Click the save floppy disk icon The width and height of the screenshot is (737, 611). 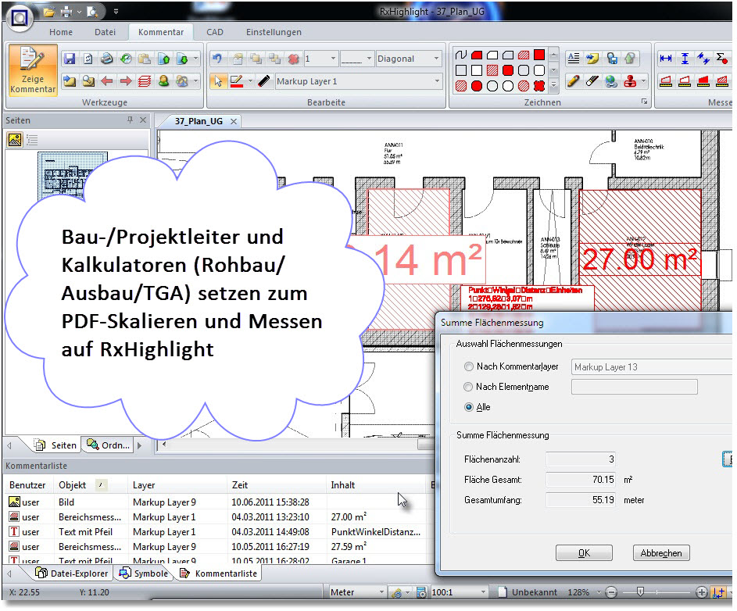[69, 59]
